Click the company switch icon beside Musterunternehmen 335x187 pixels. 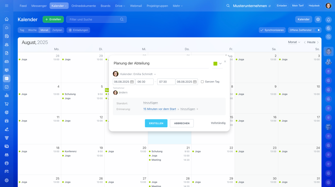(x=270, y=6)
